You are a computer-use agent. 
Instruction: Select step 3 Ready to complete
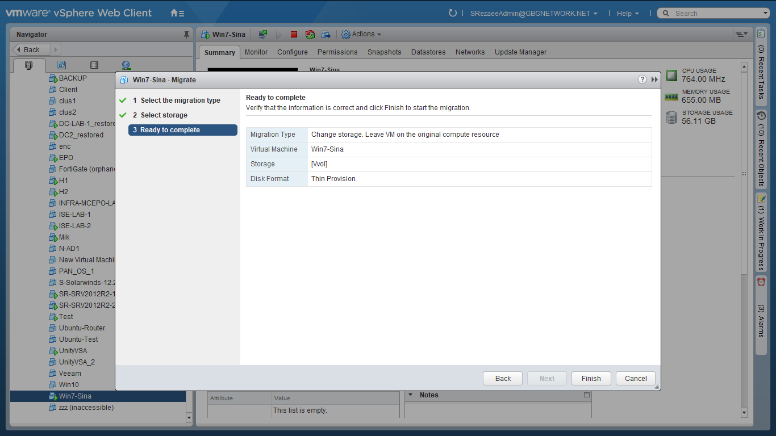[182, 130]
